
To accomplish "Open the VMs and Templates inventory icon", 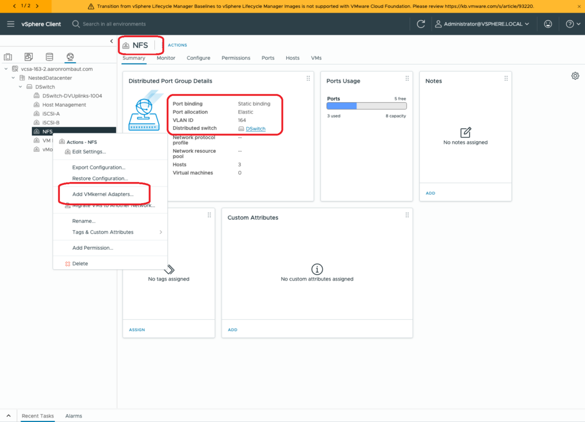I will point(29,56).
